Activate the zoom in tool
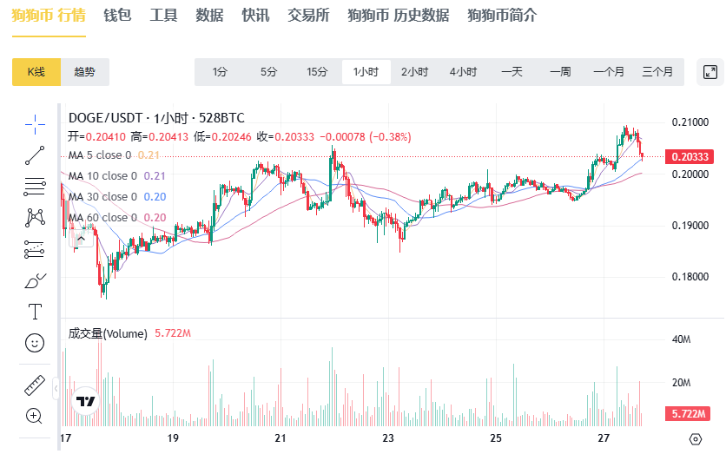The width and height of the screenshot is (726, 454). pyautogui.click(x=35, y=416)
